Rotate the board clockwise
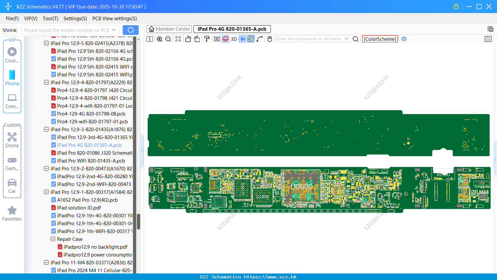This screenshot has height=280, width=497. [197, 39]
